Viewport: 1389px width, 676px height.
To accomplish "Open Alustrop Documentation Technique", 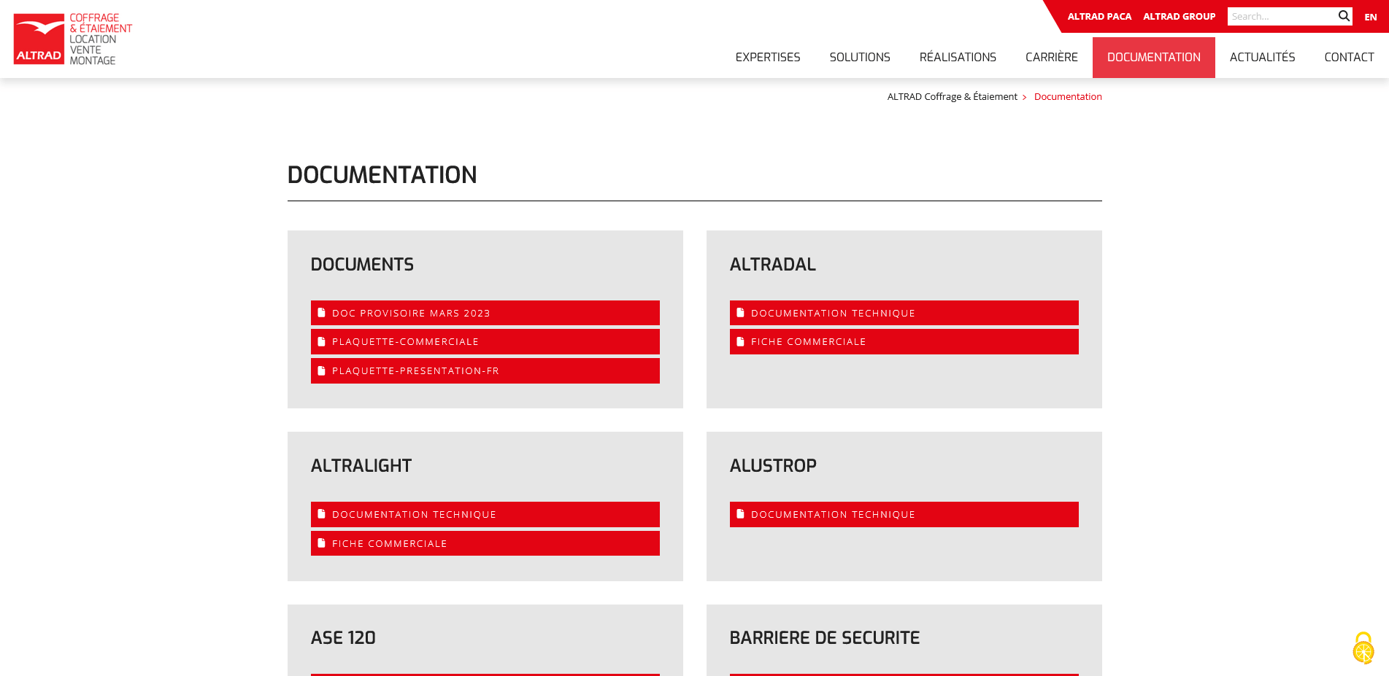I will (x=904, y=514).
